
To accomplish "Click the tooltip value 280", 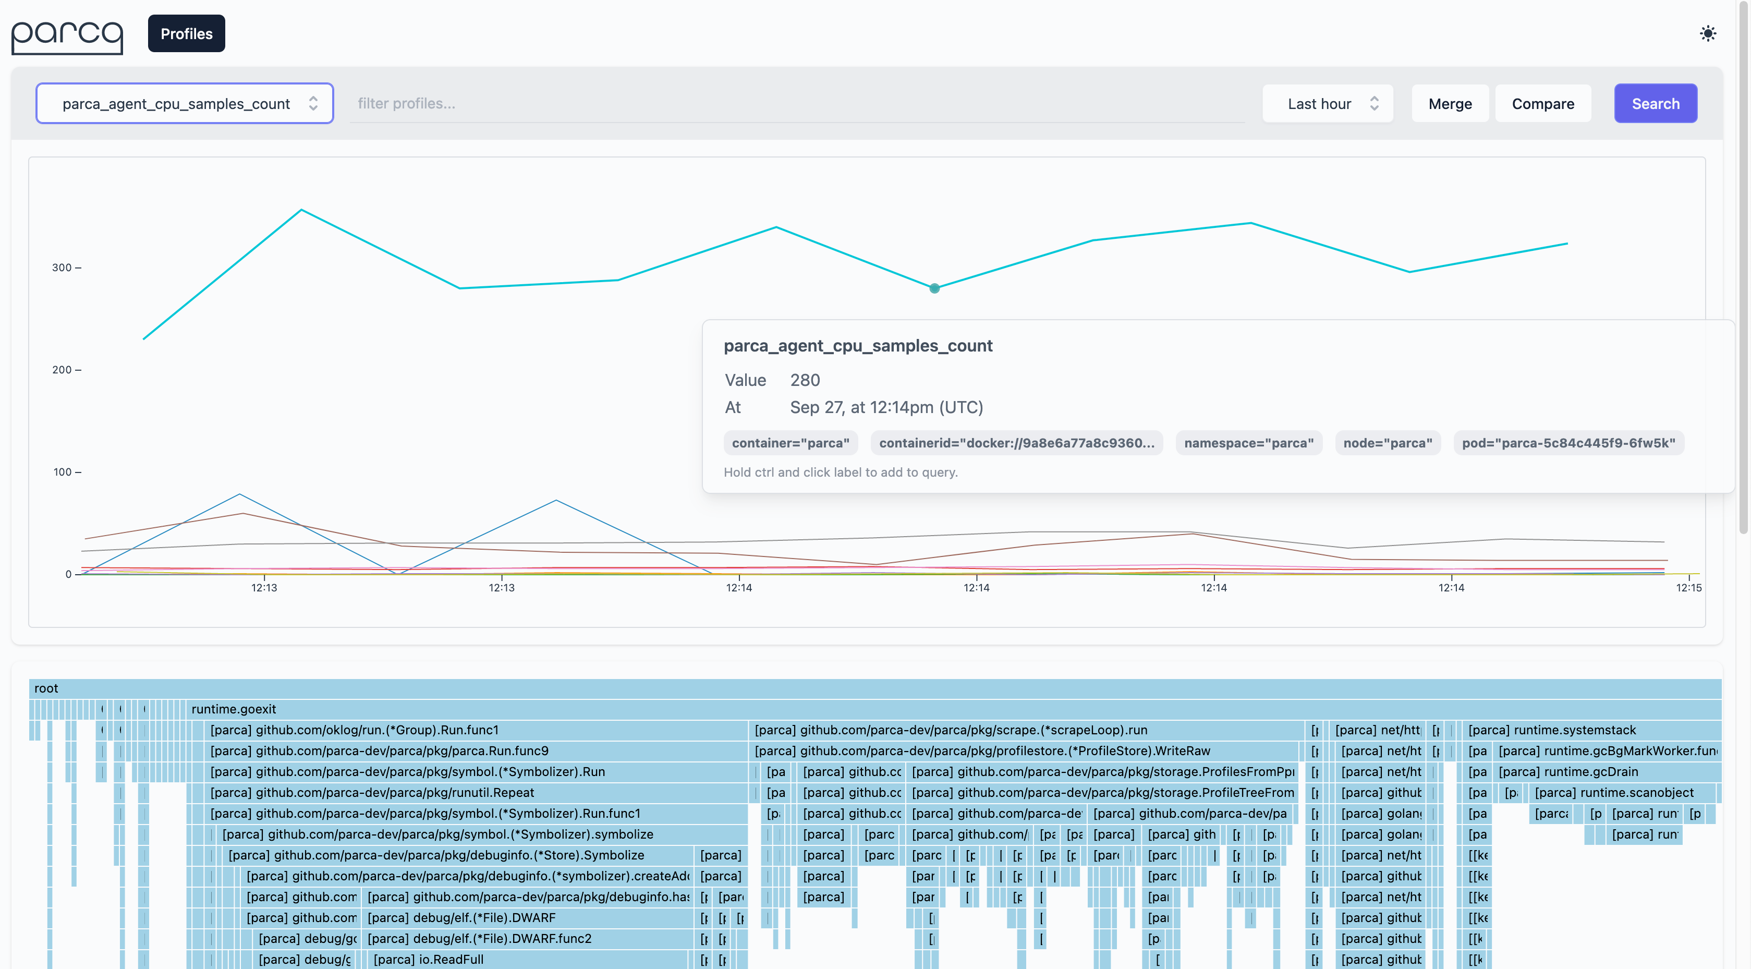I will (x=805, y=380).
